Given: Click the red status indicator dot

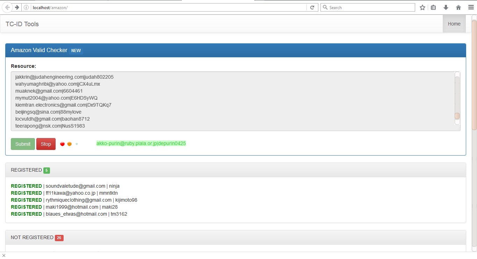Looking at the screenshot, I should pos(62,144).
